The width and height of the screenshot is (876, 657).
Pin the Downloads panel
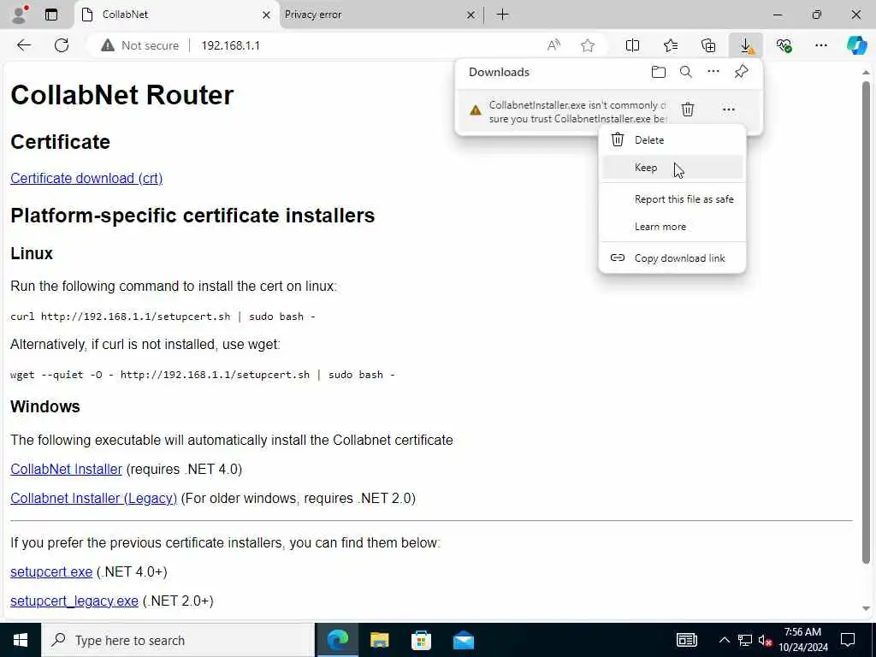click(742, 72)
